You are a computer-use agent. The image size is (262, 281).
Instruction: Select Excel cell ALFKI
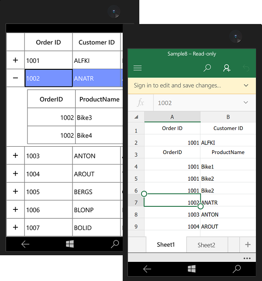(x=228, y=140)
